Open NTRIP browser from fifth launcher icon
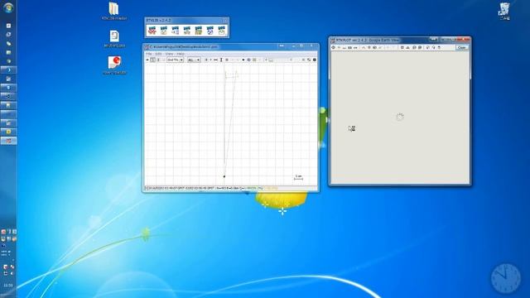This screenshot has height=298, width=530. click(199, 31)
